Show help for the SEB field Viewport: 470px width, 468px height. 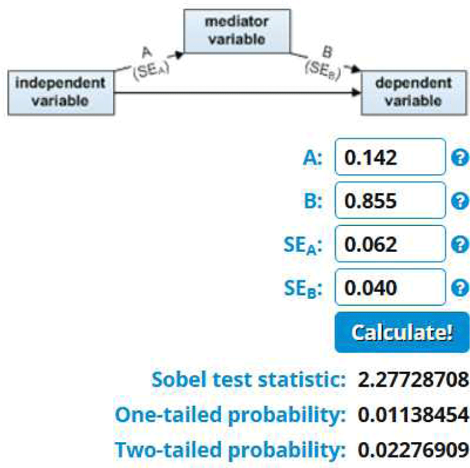[458, 288]
